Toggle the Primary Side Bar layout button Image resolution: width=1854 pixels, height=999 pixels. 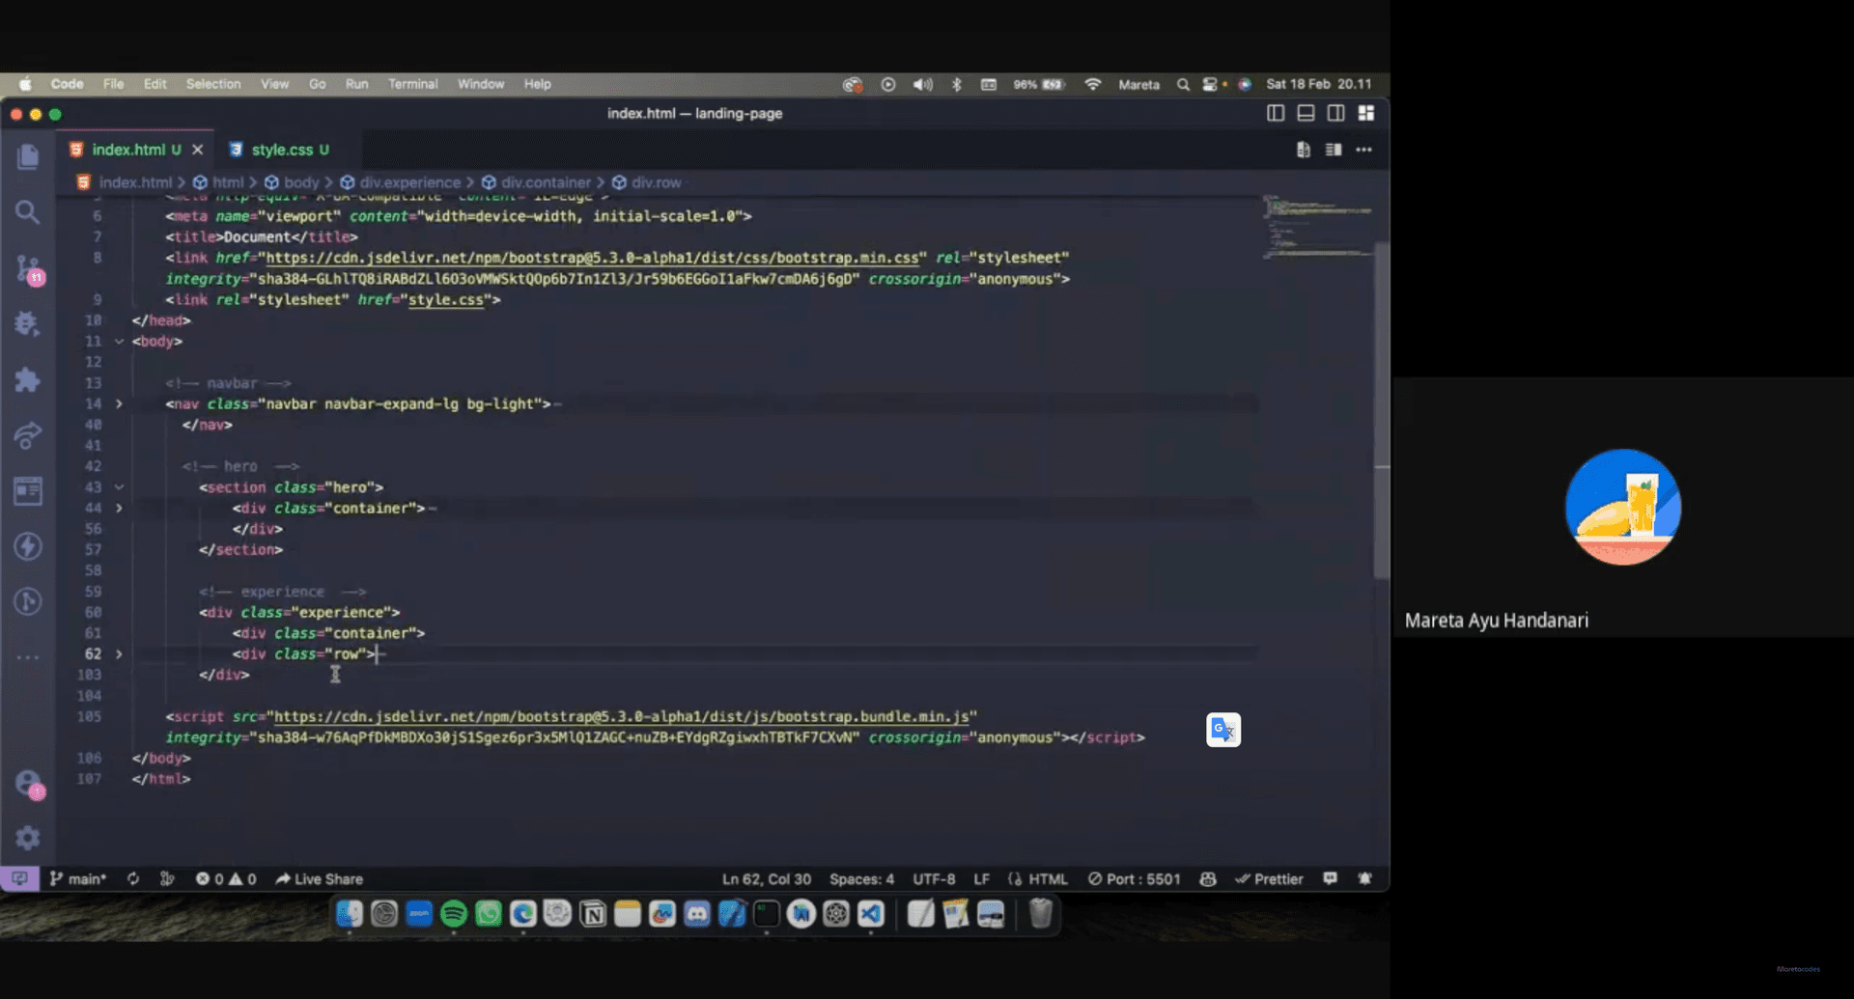pos(1276,113)
